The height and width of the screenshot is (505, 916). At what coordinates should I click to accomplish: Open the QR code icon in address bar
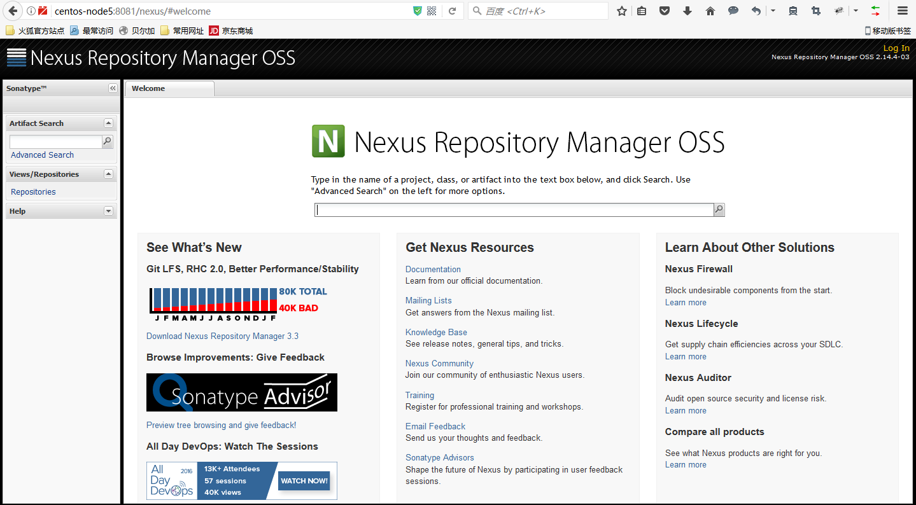(x=432, y=11)
